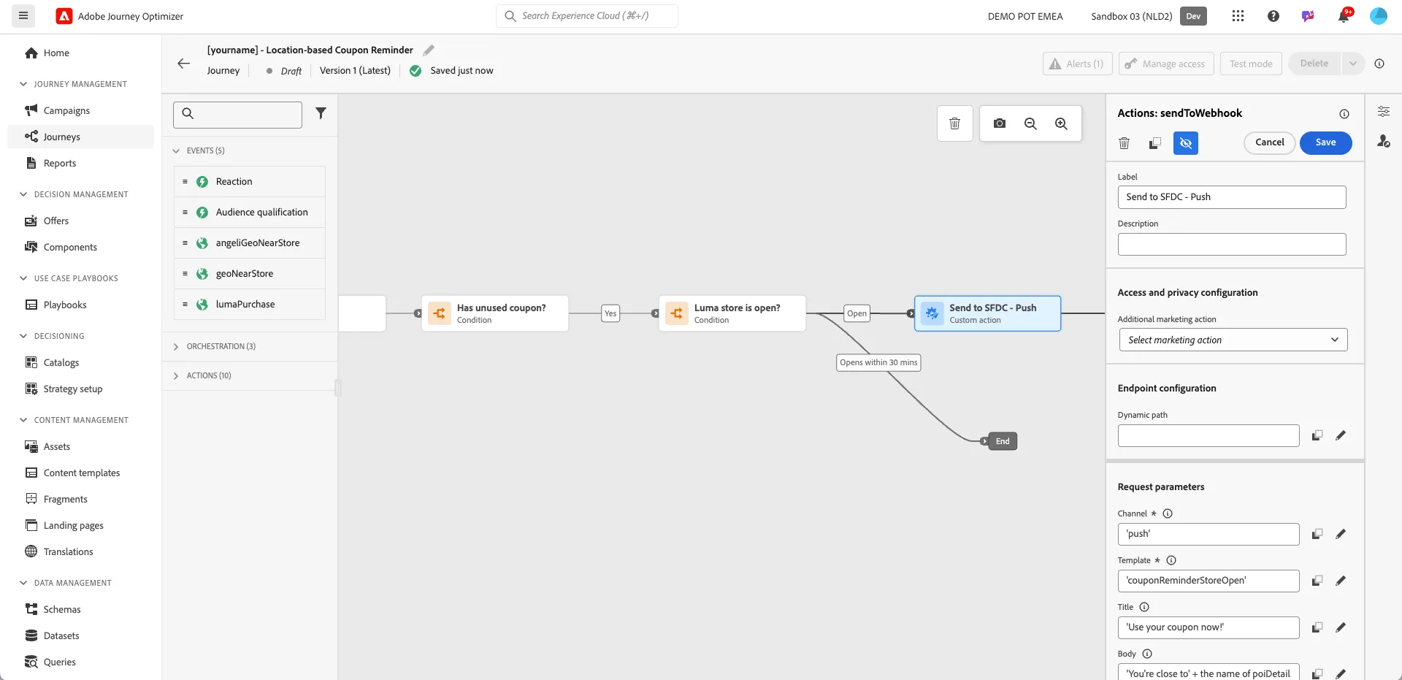The width and height of the screenshot is (1402, 680).
Task: Go back using the left arrow
Action: pyautogui.click(x=184, y=64)
